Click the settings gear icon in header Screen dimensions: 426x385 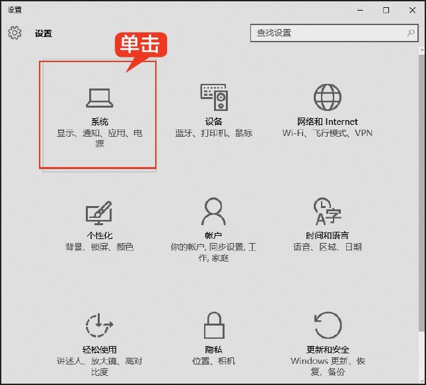coord(15,33)
